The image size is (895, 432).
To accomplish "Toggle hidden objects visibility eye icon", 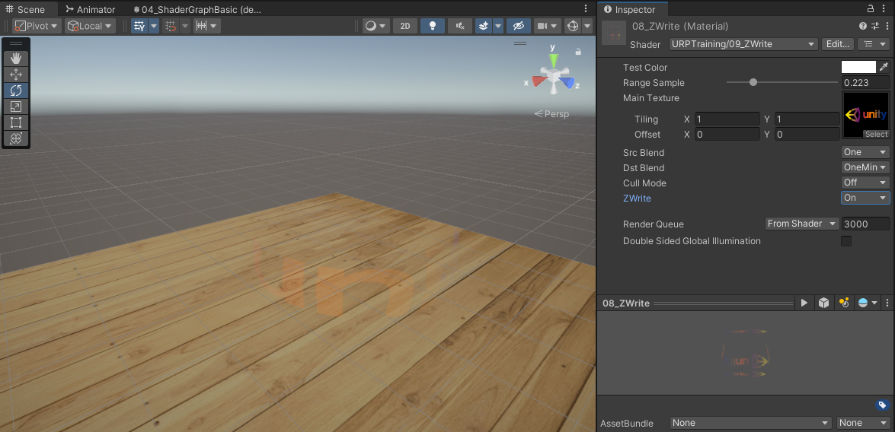I will pyautogui.click(x=518, y=26).
